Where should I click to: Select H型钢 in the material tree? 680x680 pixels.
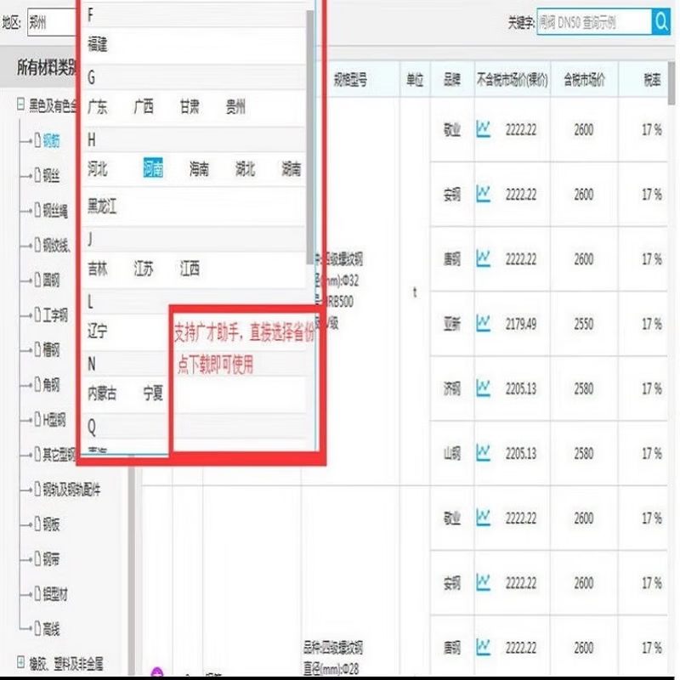point(54,420)
